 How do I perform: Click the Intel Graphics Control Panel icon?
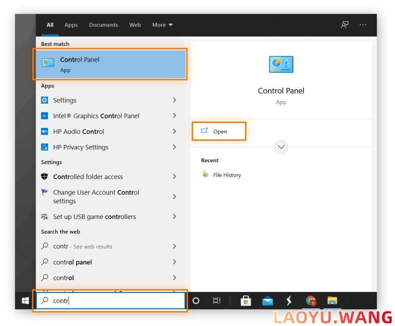44,116
